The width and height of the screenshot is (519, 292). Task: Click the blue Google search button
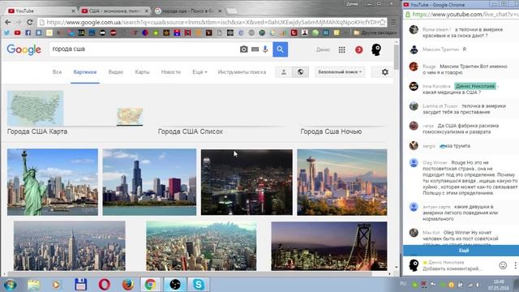click(280, 49)
